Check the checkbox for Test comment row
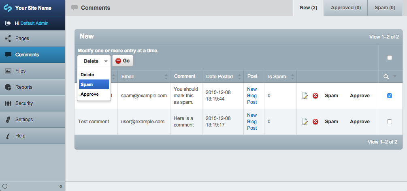407x191 pixels. coord(390,122)
